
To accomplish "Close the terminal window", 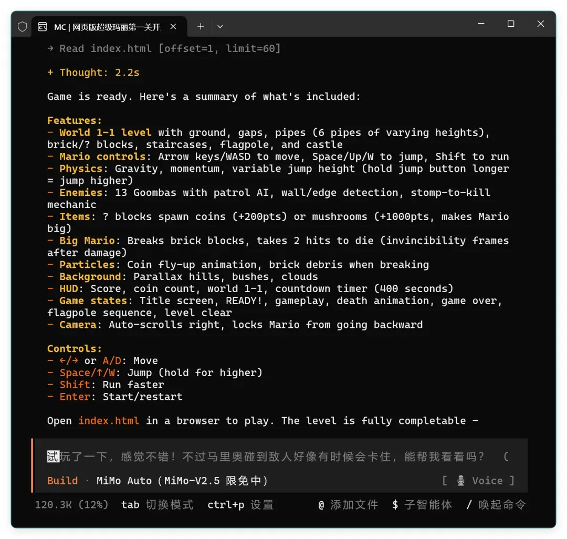I will (541, 24).
